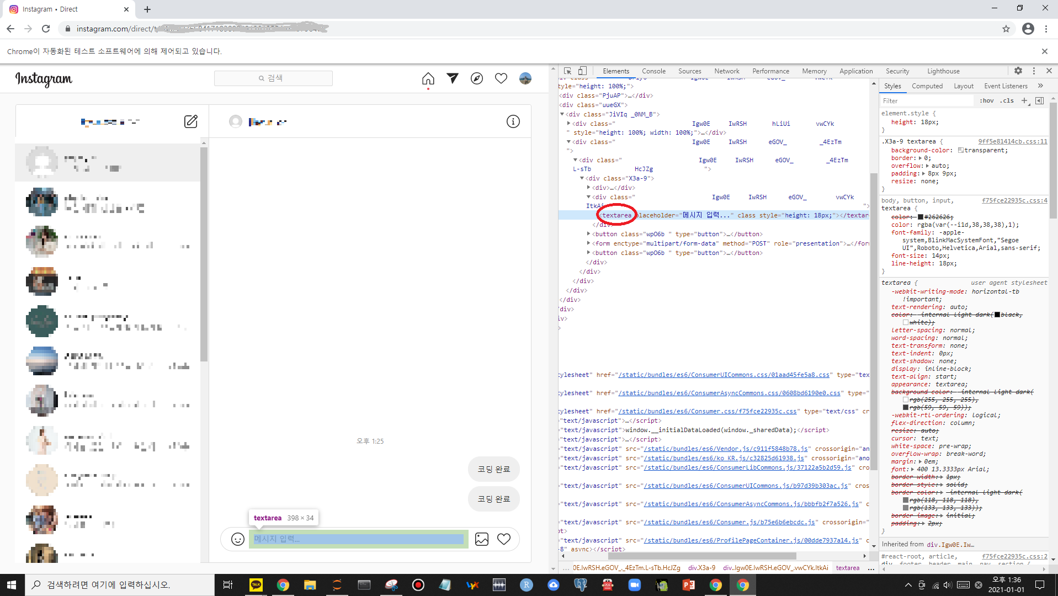The height and width of the screenshot is (596, 1058).
Task: Click the Instagram logo
Action: [44, 79]
